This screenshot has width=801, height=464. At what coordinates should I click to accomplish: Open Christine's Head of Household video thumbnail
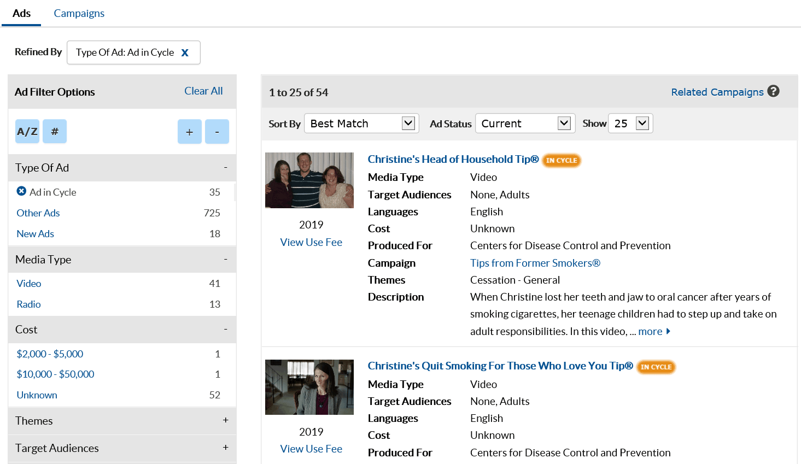click(309, 180)
